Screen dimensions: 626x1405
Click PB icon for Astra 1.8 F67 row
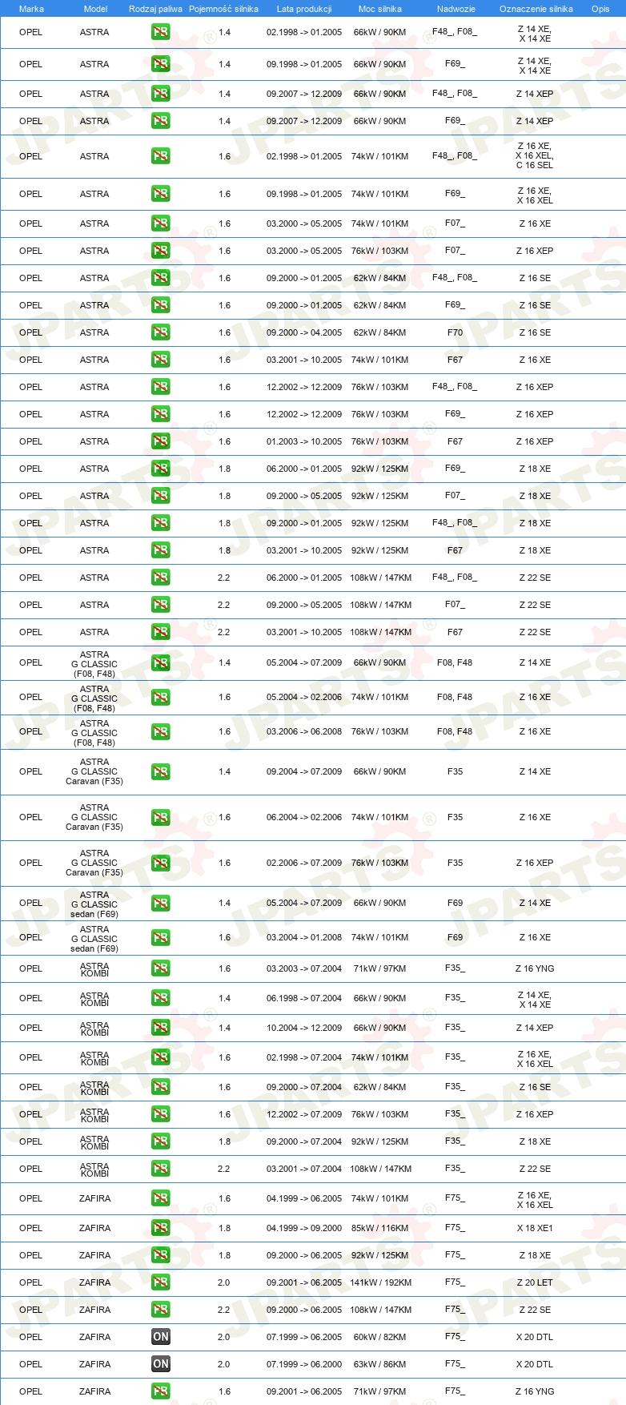click(x=161, y=550)
